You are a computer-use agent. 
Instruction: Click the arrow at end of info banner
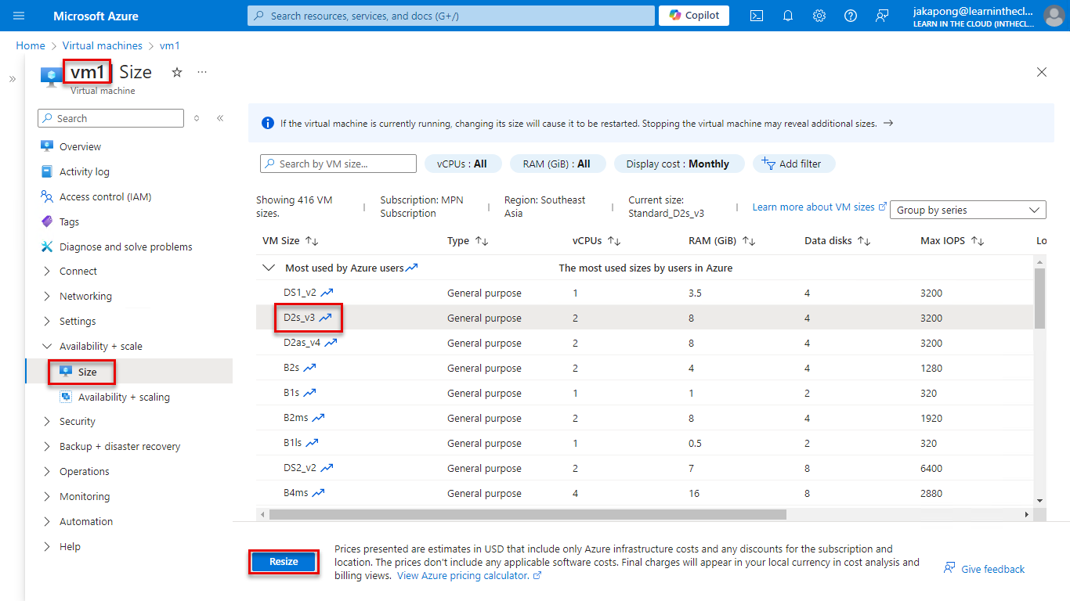(887, 124)
